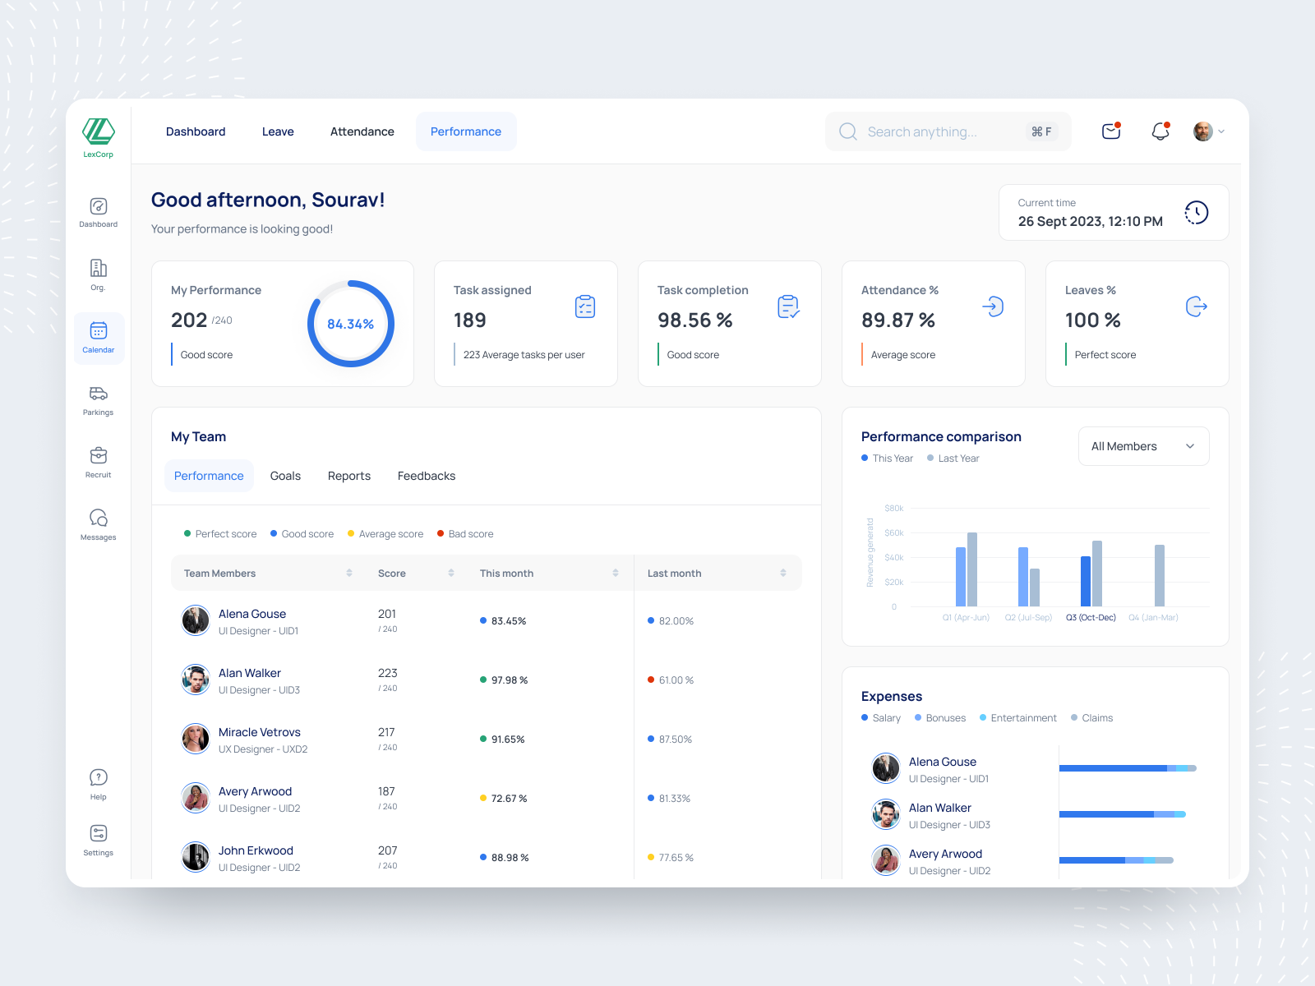
Task: Open team member Alan Walker's profile
Action: coord(249,672)
